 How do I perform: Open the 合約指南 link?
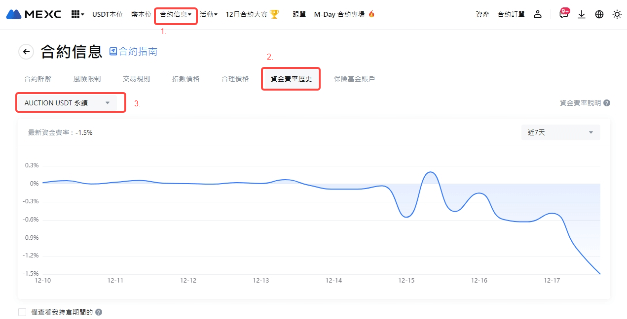pyautogui.click(x=133, y=52)
